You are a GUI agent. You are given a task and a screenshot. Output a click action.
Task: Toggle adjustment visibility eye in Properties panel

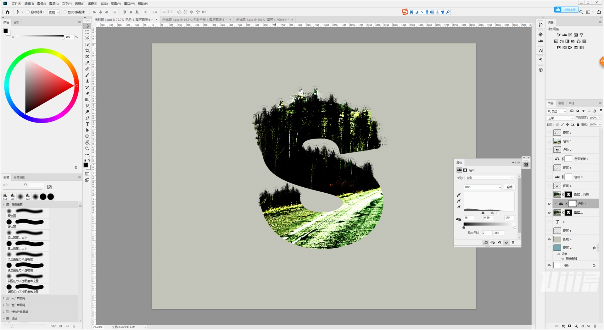(x=506, y=243)
